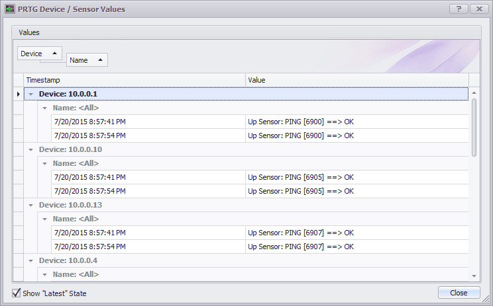
Task: Collapse Name: <All> under Device 10.0.0.1
Action: pyautogui.click(x=44, y=108)
